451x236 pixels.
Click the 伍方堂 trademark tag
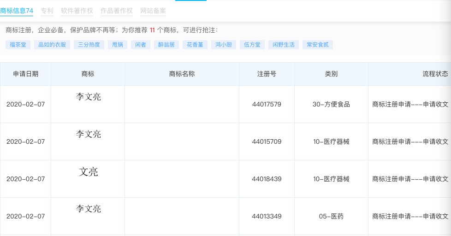(x=252, y=45)
